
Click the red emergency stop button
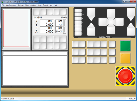point(125,76)
